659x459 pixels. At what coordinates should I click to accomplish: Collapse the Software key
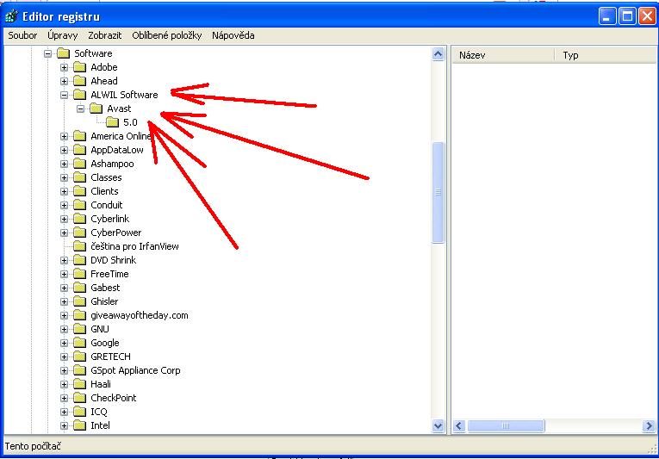coord(47,53)
